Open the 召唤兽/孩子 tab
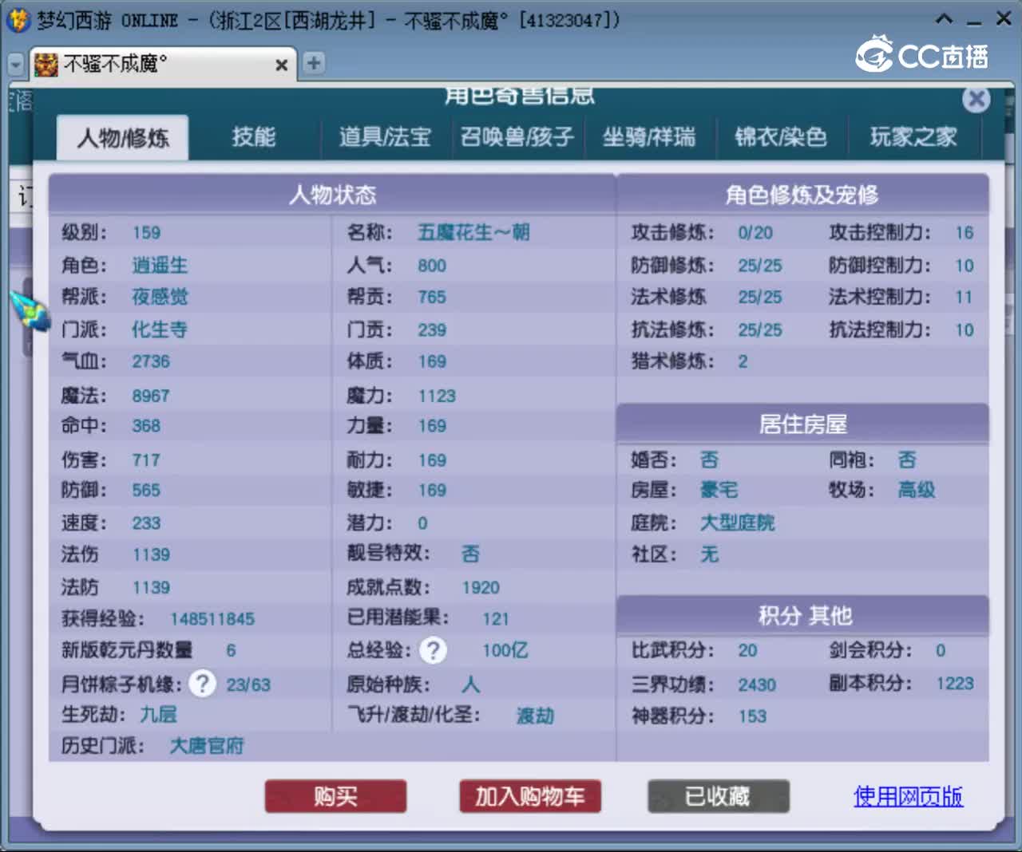1022x852 pixels. [x=517, y=137]
